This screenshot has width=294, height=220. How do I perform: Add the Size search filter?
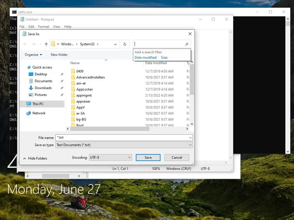[164, 58]
